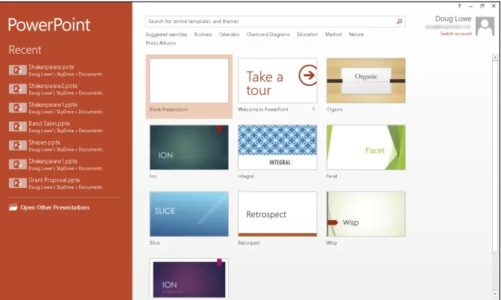This screenshot has height=300, width=501.
Task: Click the Doug Lowe profile avatar
Action: coord(485,26)
